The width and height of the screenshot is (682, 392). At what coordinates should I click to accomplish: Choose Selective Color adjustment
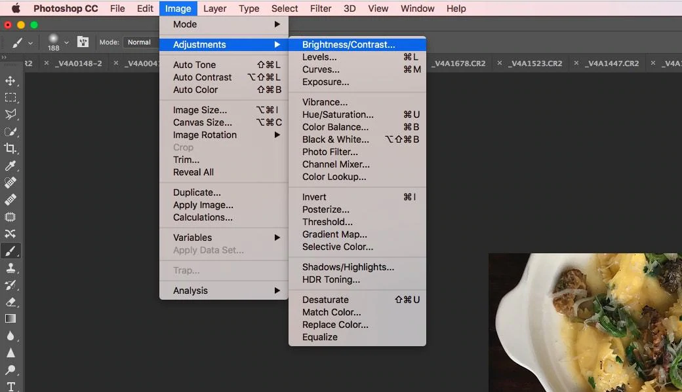[x=357, y=247]
